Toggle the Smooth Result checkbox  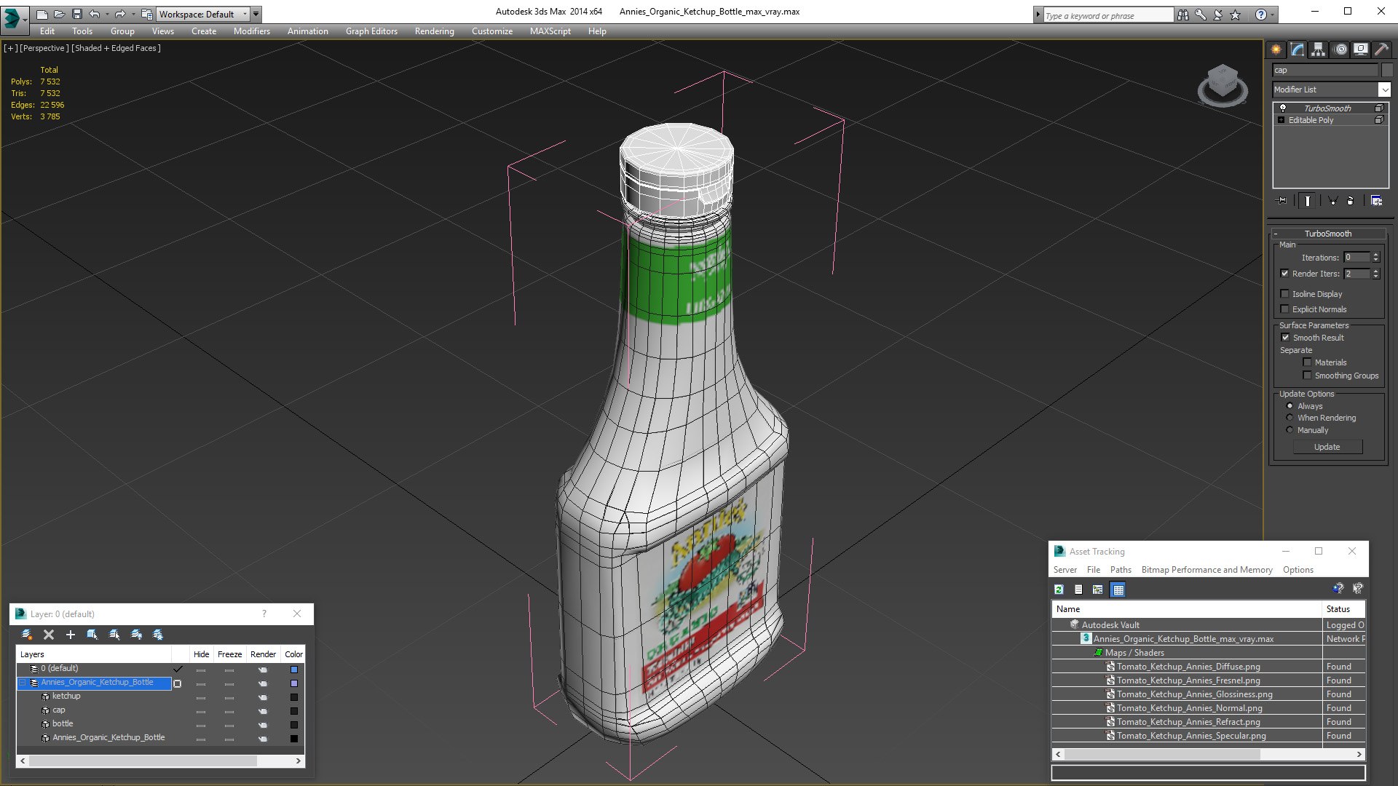pyautogui.click(x=1285, y=338)
